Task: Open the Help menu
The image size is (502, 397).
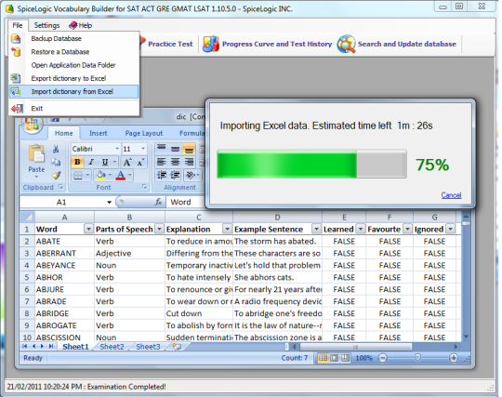Action: tap(81, 25)
